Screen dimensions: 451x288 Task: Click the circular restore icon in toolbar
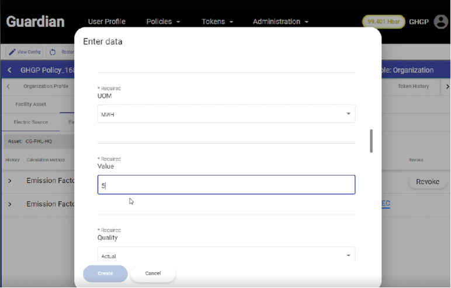click(53, 52)
